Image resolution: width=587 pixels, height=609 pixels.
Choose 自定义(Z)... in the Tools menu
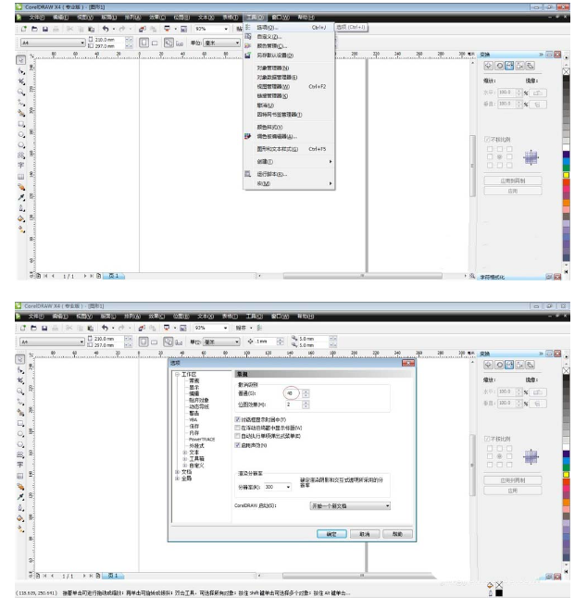(x=289, y=37)
